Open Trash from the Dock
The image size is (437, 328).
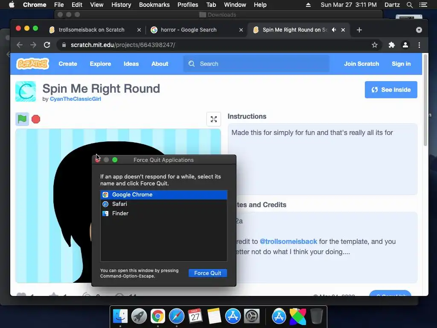coord(316,316)
